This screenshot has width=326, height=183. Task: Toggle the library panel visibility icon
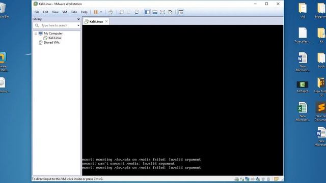(x=147, y=12)
